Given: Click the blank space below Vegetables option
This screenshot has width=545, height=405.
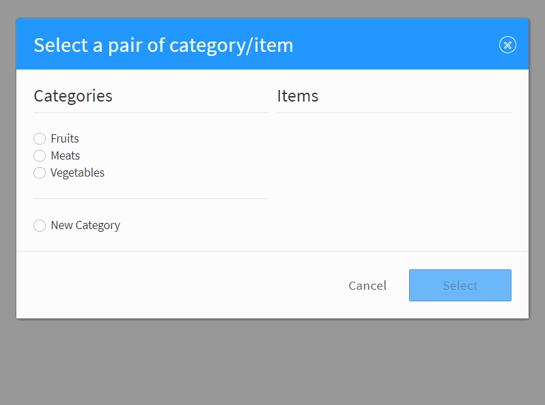Looking at the screenshot, I should tap(150, 188).
